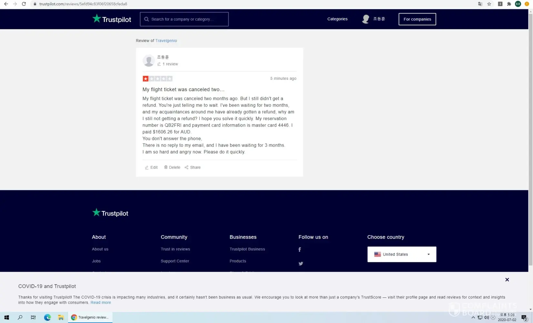Open the header user avatar menu
This screenshot has height=323, width=533.
point(366,19)
